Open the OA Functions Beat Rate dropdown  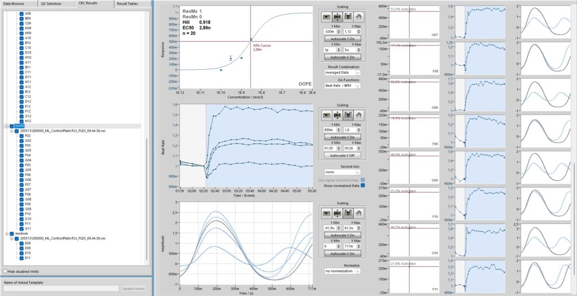[x=343, y=86]
